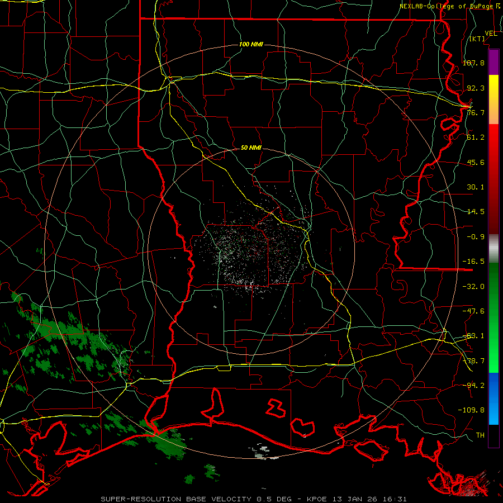Image resolution: width=503 pixels, height=503 pixels.
Task: Click the VEL legend title
Action: 491,34
